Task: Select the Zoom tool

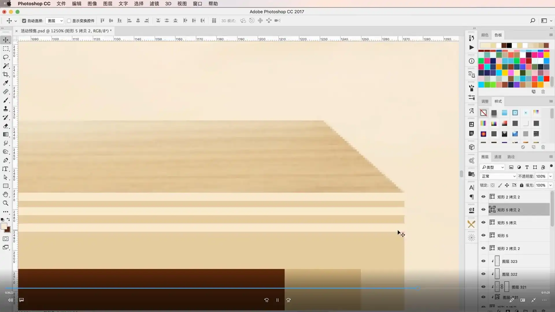Action: (x=5, y=203)
